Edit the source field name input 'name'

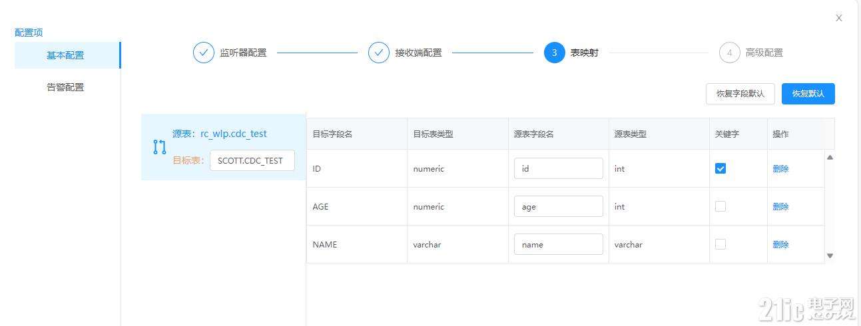[x=559, y=244]
